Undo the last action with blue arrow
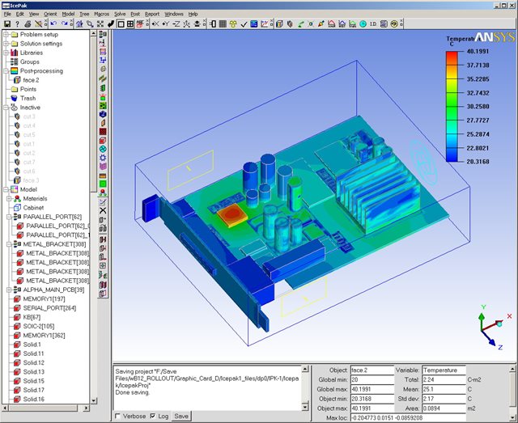Image resolution: width=518 pixels, height=423 pixels. 53,23
